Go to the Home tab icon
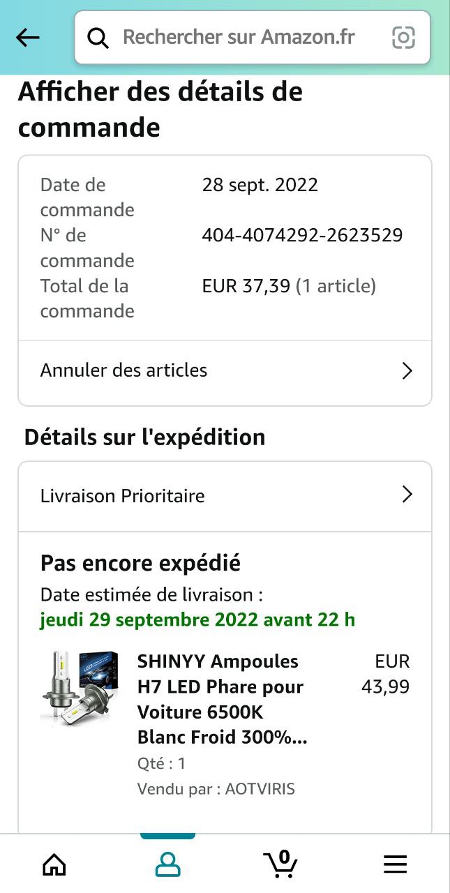450x893 pixels. click(54, 865)
